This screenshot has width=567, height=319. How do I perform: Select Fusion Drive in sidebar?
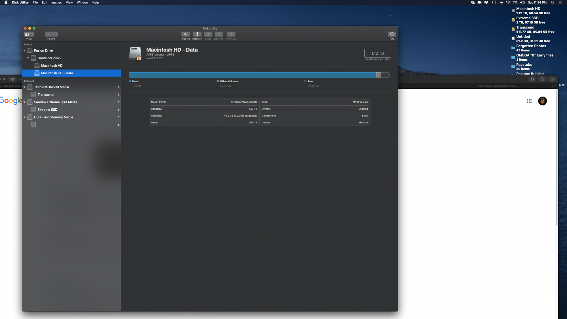tap(71, 50)
